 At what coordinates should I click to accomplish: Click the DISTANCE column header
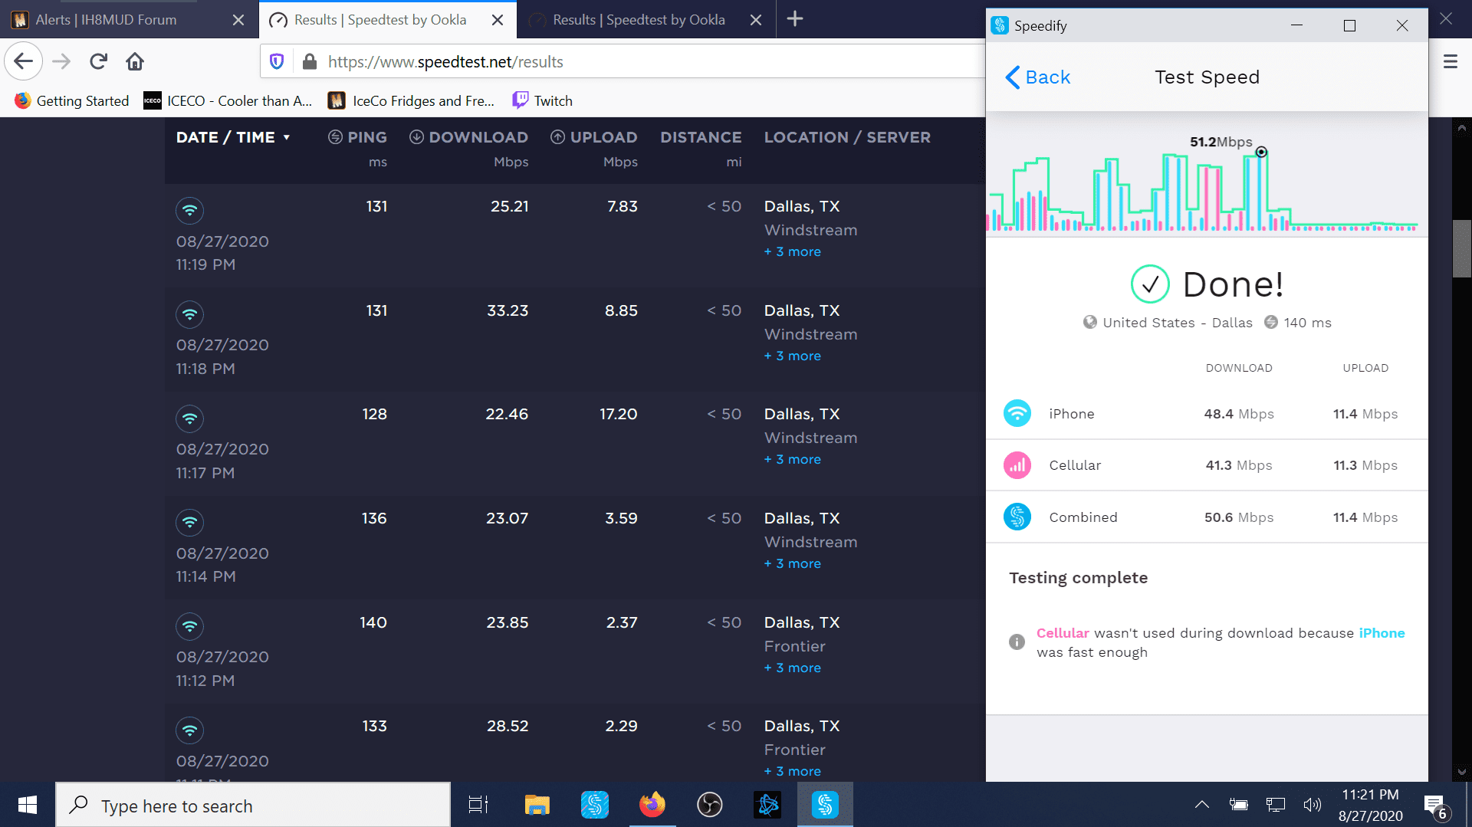pos(701,137)
